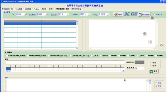
Task: Open the Parity P_NONE dropdown
Action: coord(108,14)
